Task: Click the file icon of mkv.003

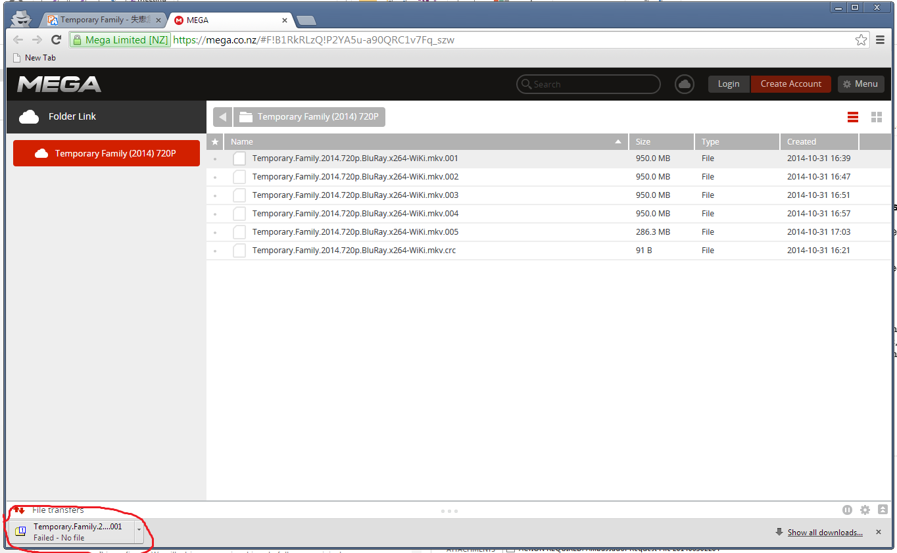Action: coord(239,195)
